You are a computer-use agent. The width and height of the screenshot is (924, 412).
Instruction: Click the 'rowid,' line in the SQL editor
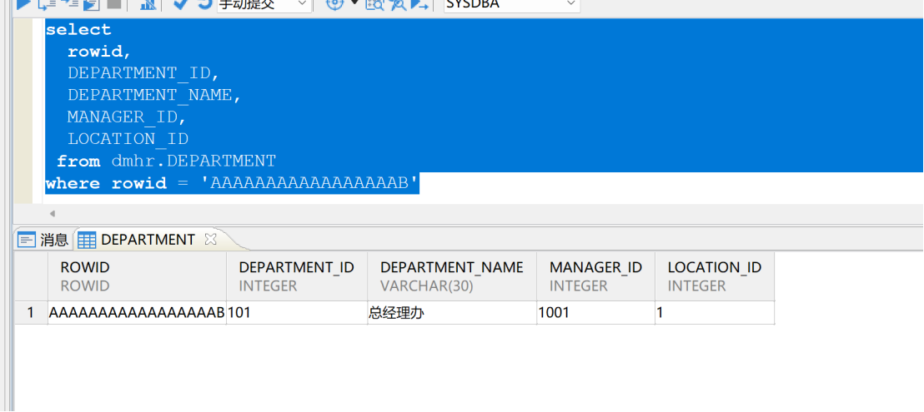point(99,52)
